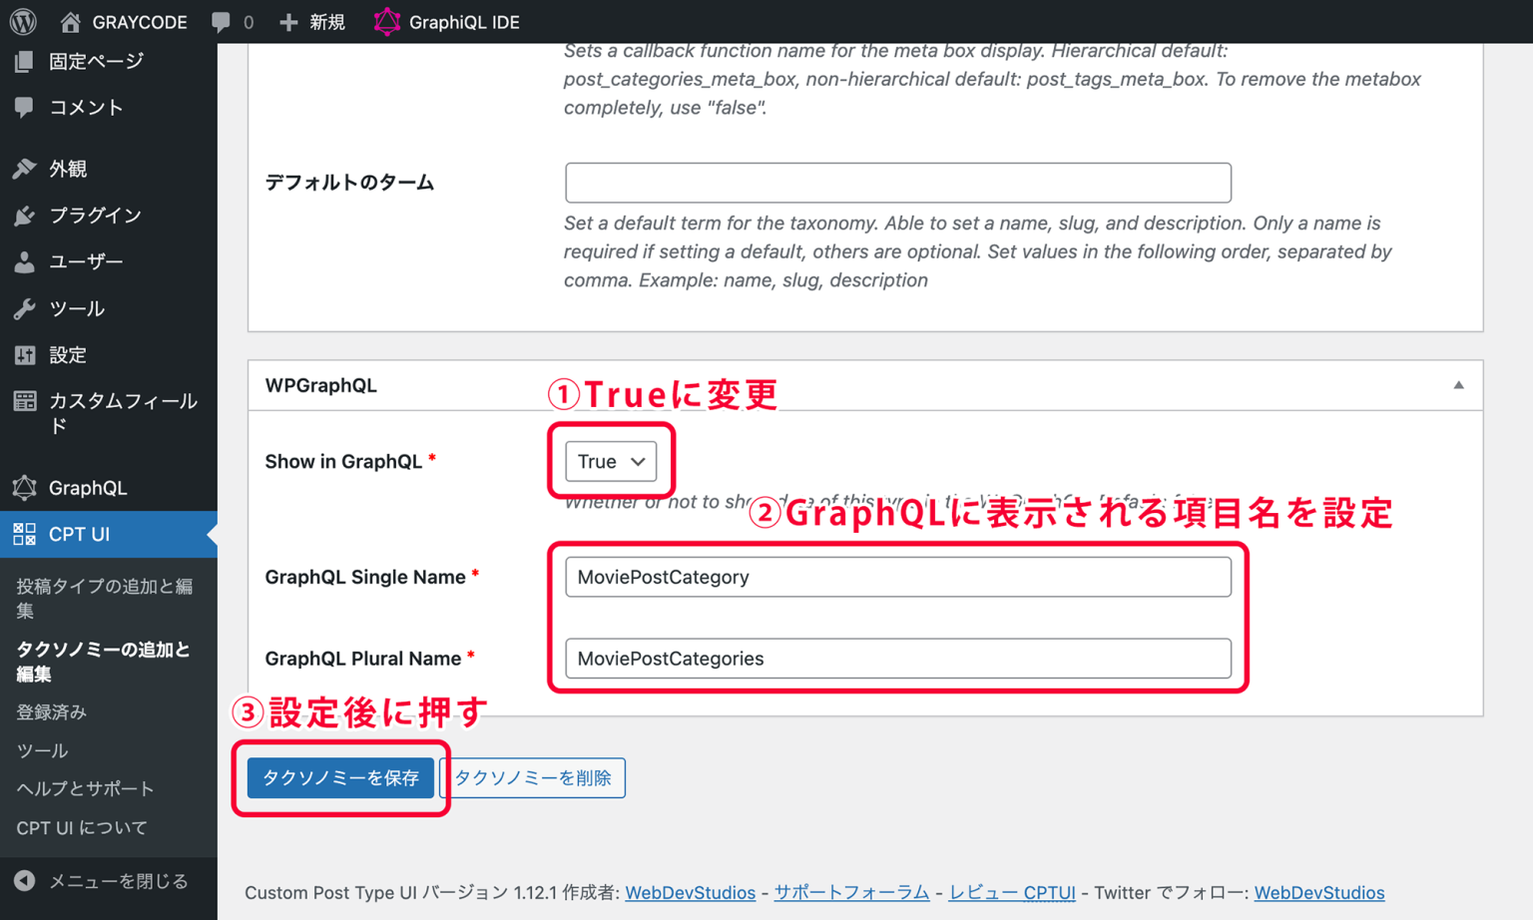The image size is (1533, 920).
Task: Open first WebDevStudios author link
Action: (x=690, y=892)
